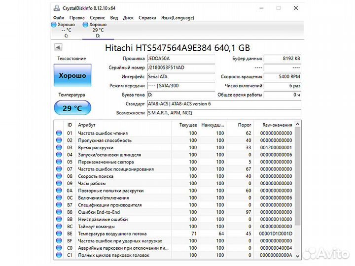
Task: Select the Переназначенные сектора attribute text
Action: coord(106,162)
